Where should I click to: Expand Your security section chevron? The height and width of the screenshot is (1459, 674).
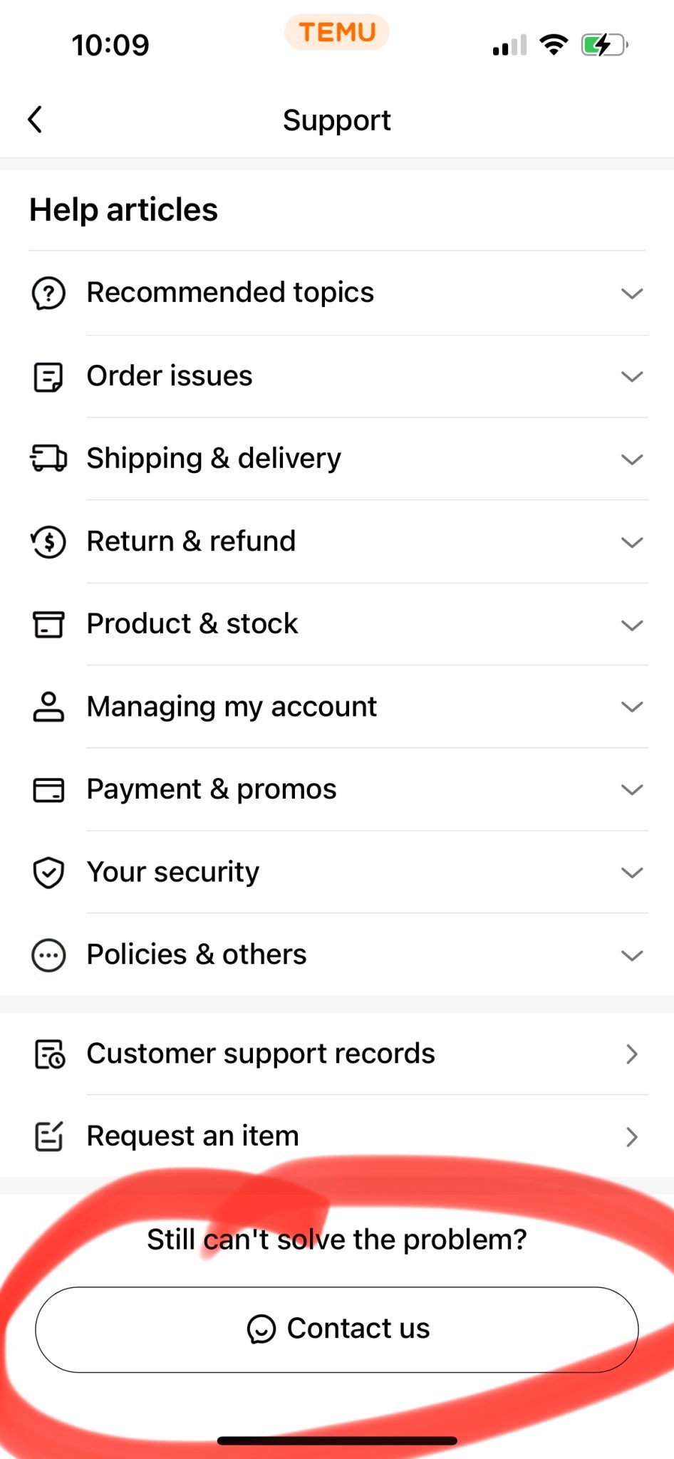(632, 873)
